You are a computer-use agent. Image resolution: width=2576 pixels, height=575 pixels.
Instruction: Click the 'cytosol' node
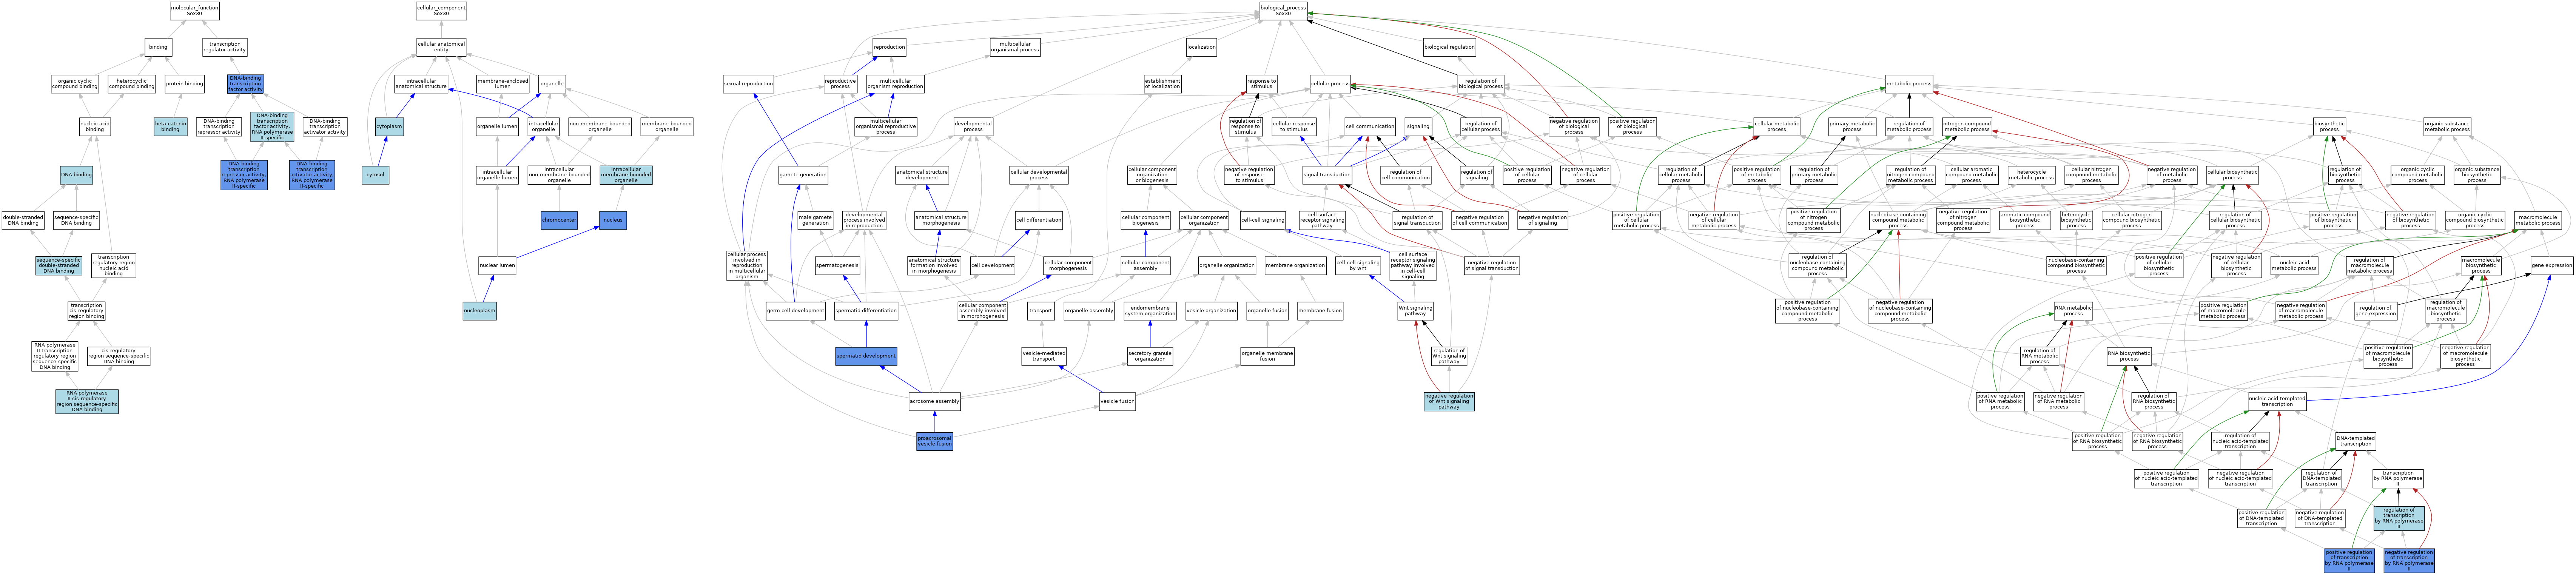point(375,175)
